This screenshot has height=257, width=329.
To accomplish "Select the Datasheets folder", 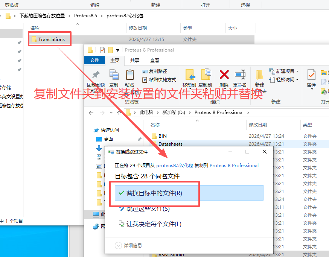I will click(x=171, y=144).
